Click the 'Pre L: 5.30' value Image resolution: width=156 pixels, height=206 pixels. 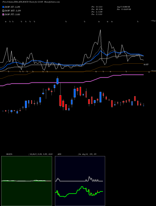point(97,12)
